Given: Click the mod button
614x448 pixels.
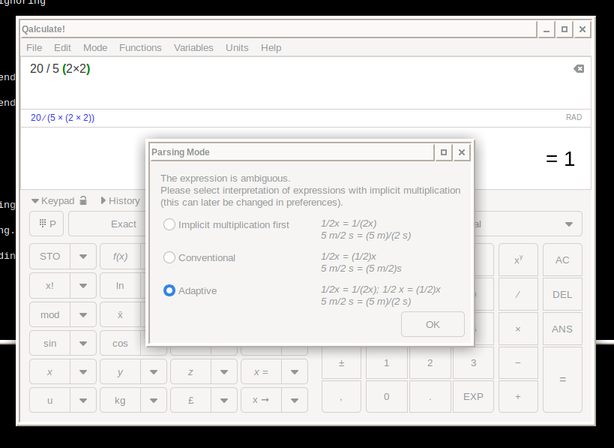Looking at the screenshot, I should 49,314.
